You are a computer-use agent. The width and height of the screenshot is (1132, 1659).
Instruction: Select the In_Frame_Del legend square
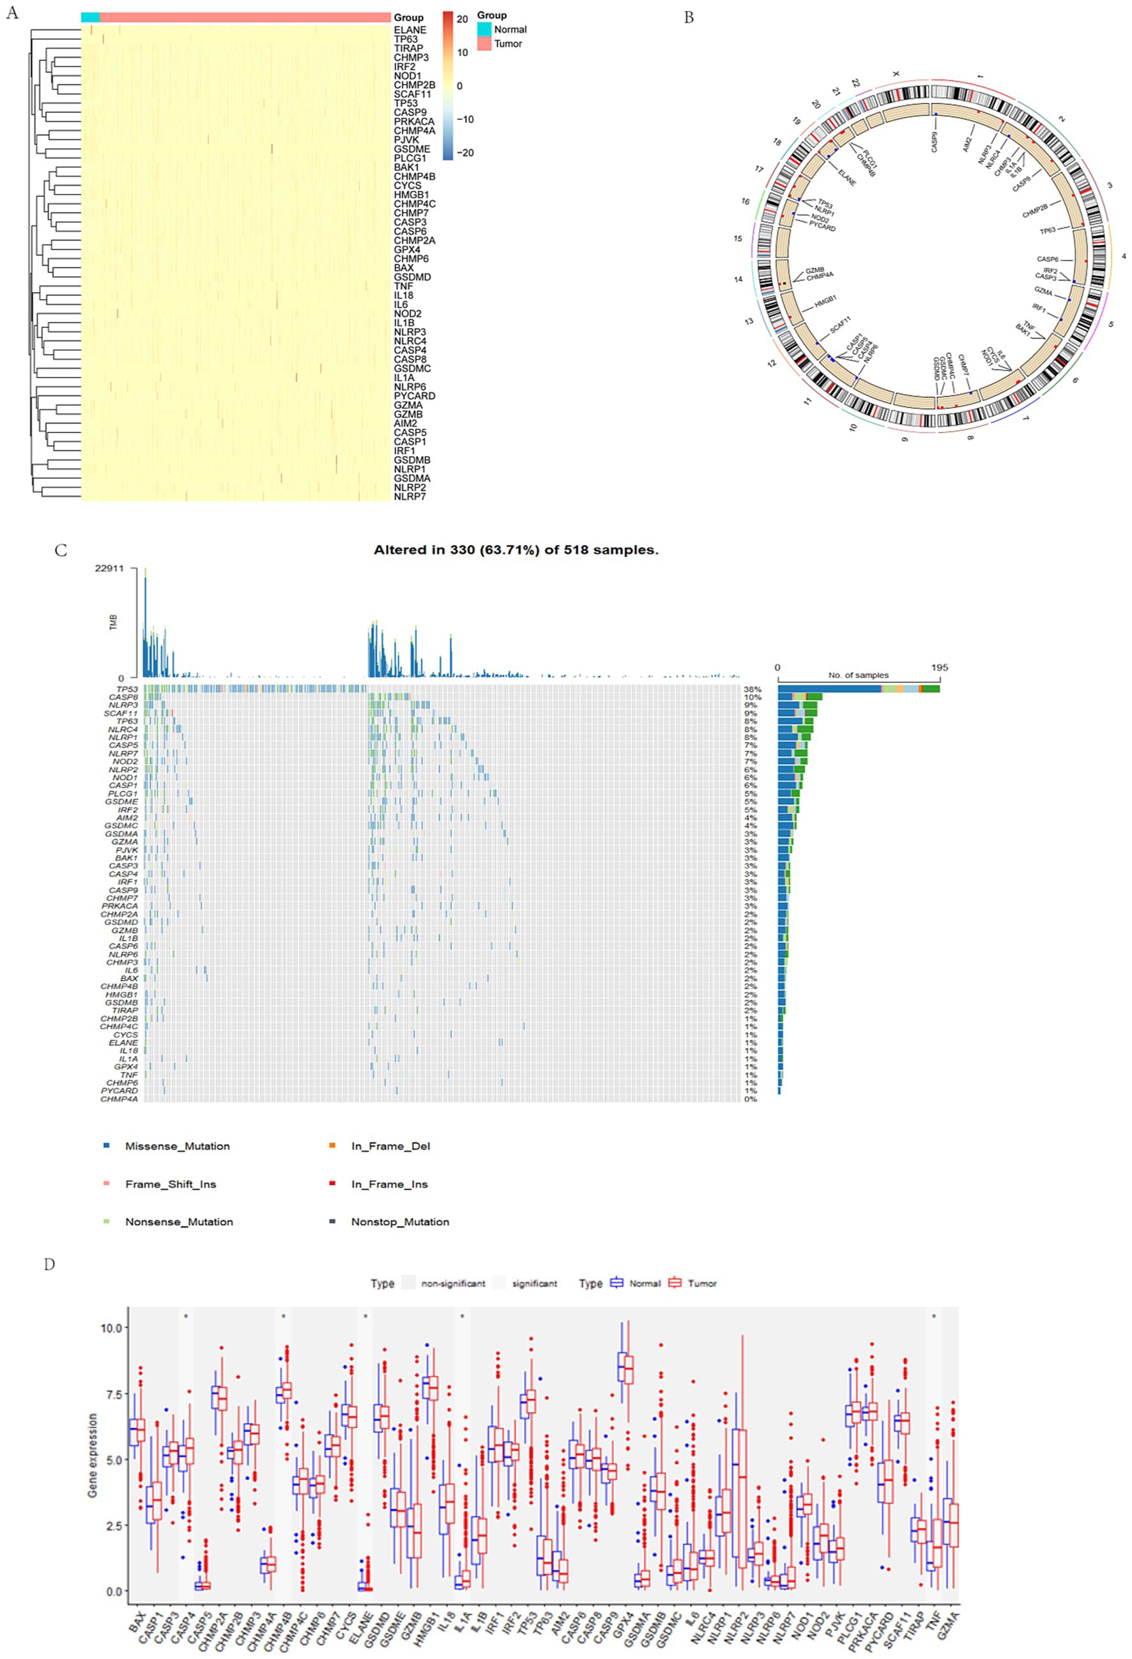(333, 1146)
